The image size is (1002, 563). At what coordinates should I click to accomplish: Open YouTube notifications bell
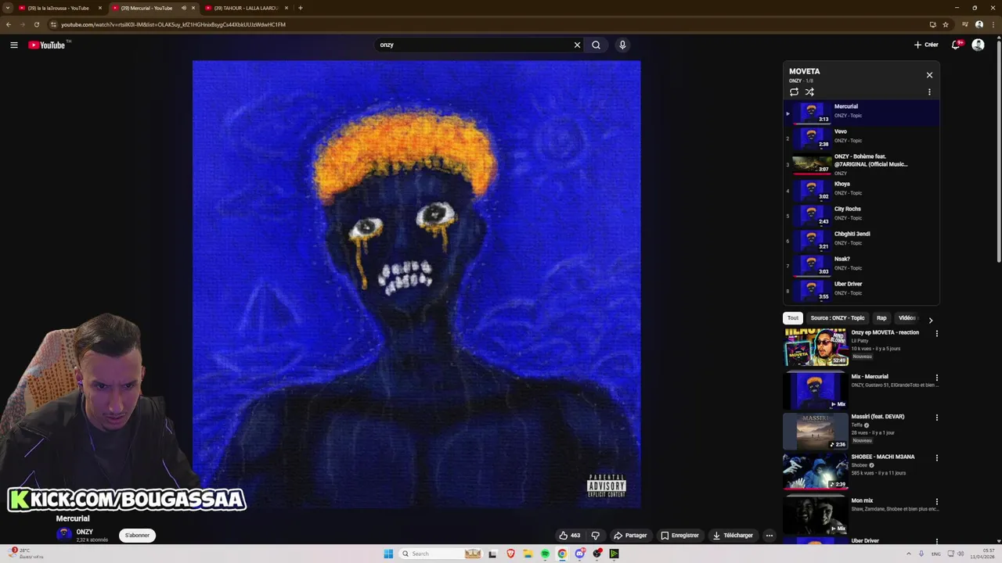[956, 45]
